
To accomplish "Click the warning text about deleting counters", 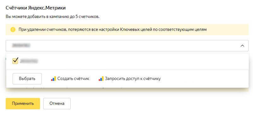I will point(113,30).
